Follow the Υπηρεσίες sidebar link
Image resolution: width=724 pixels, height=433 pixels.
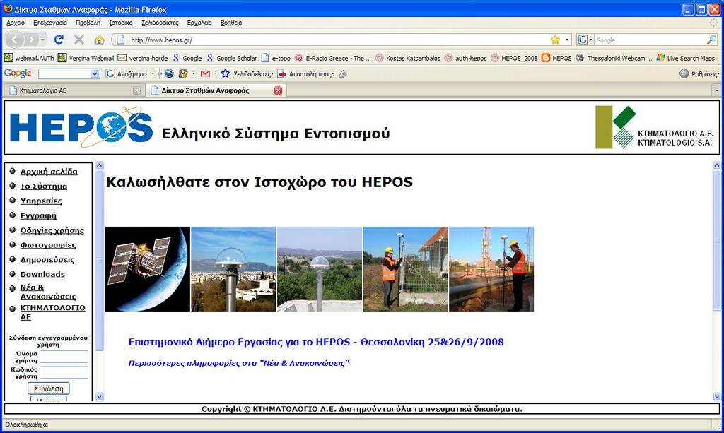click(x=41, y=201)
